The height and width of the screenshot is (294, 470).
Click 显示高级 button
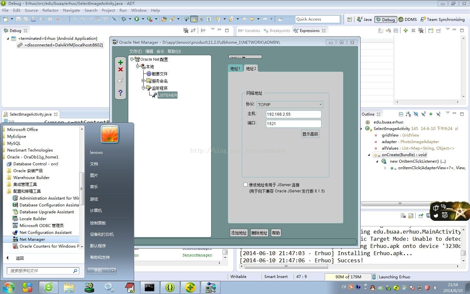click(x=310, y=134)
